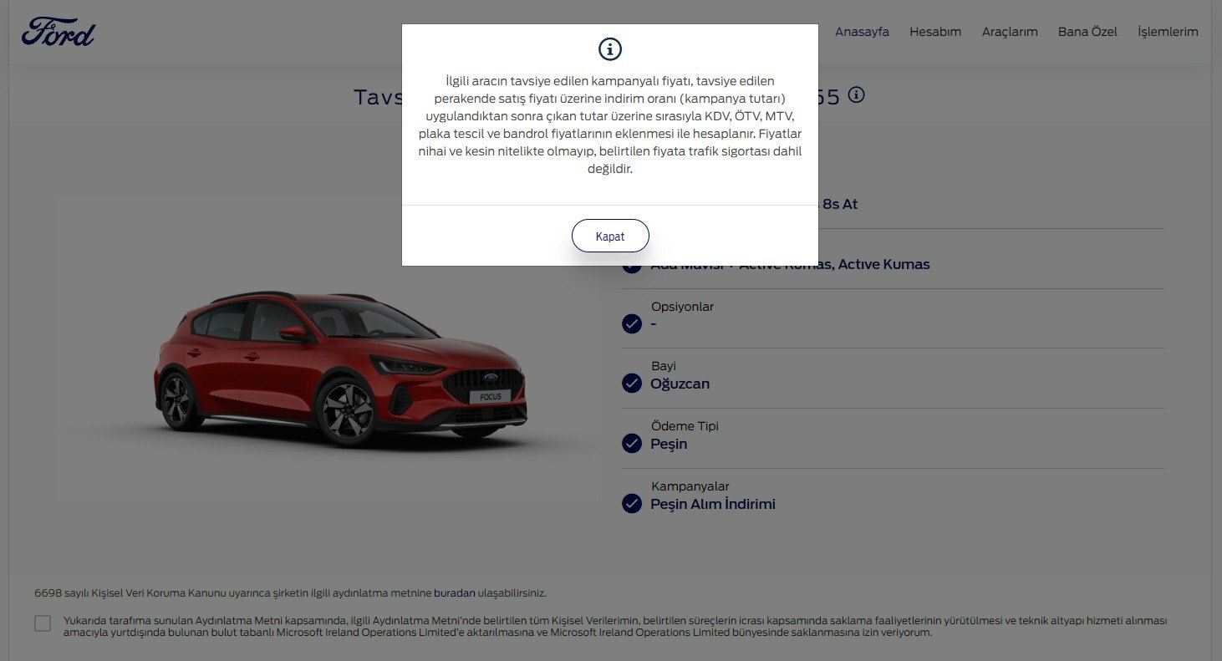
Task: Open the Hesabım menu item
Action: click(x=935, y=32)
